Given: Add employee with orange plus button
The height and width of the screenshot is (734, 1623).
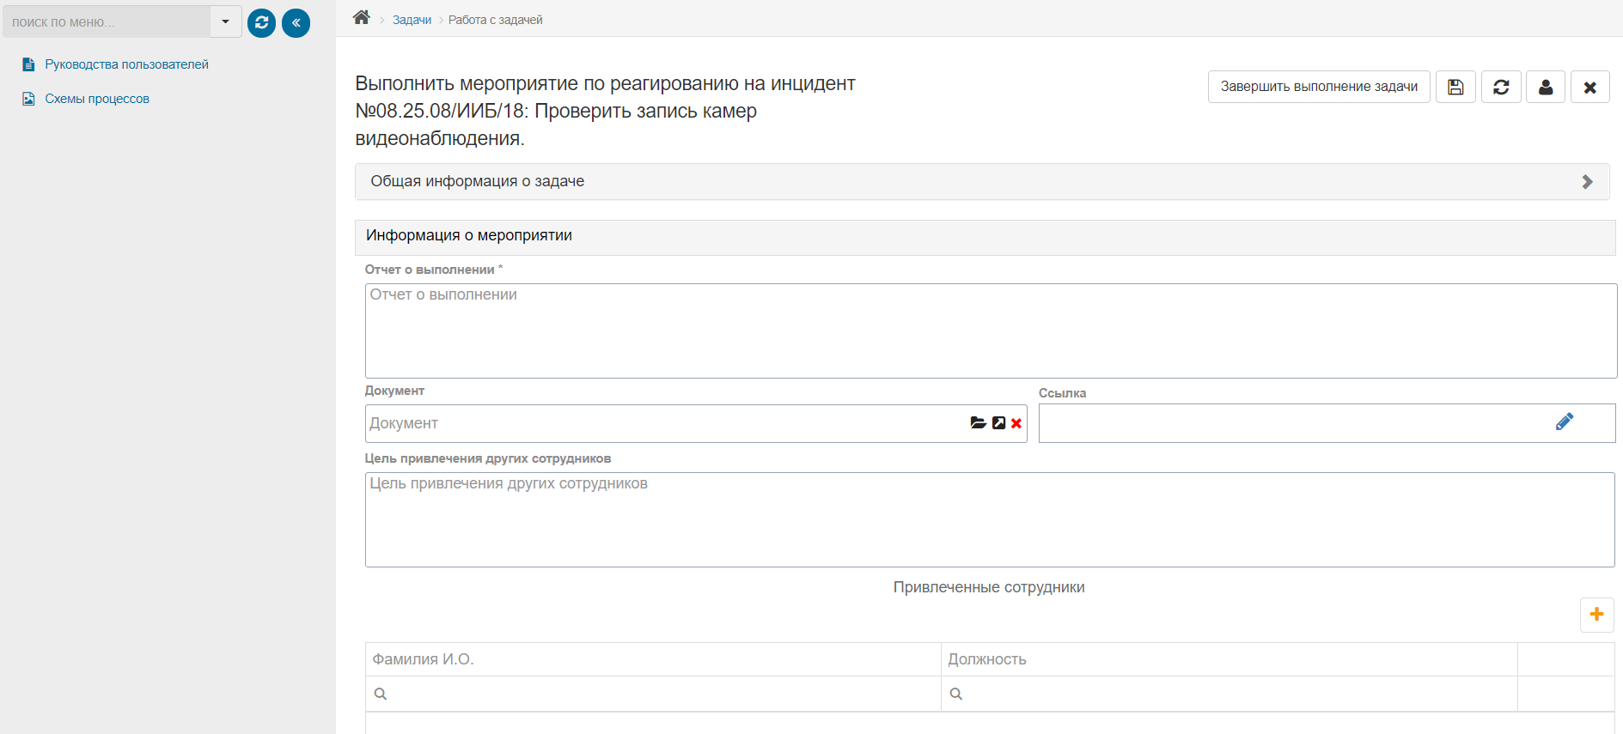Looking at the screenshot, I should tap(1596, 615).
